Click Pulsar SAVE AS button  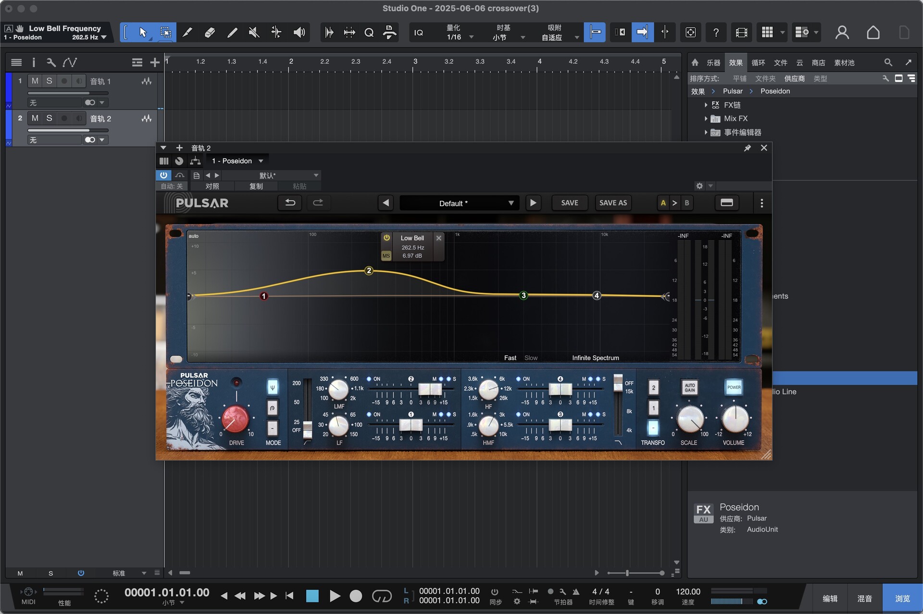(613, 203)
